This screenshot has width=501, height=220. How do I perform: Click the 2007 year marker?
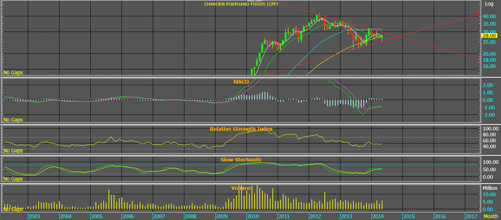[159, 216]
